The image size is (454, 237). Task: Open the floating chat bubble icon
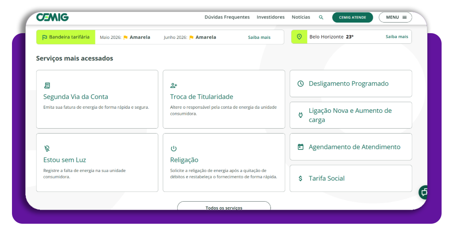click(423, 192)
